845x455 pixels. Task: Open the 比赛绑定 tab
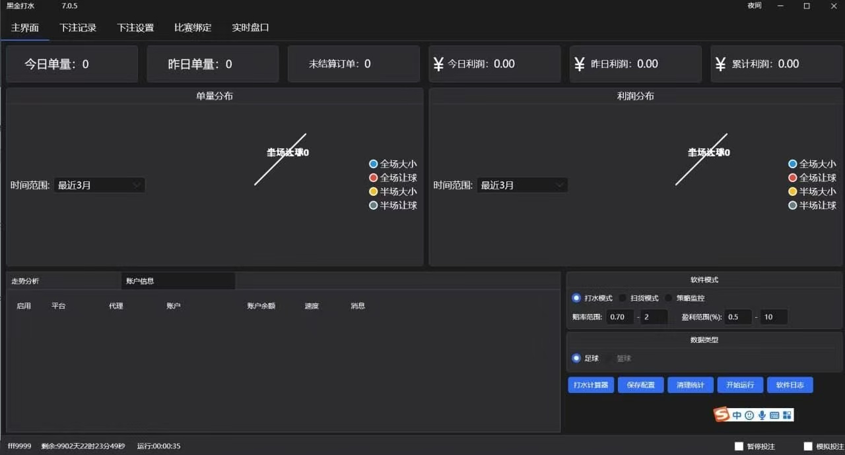pyautogui.click(x=193, y=28)
